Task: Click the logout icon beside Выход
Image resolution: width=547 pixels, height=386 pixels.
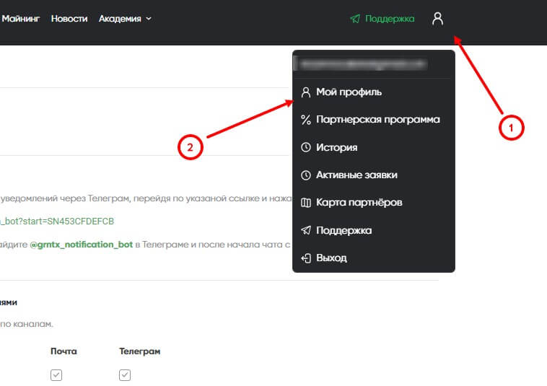Action: [x=306, y=258]
